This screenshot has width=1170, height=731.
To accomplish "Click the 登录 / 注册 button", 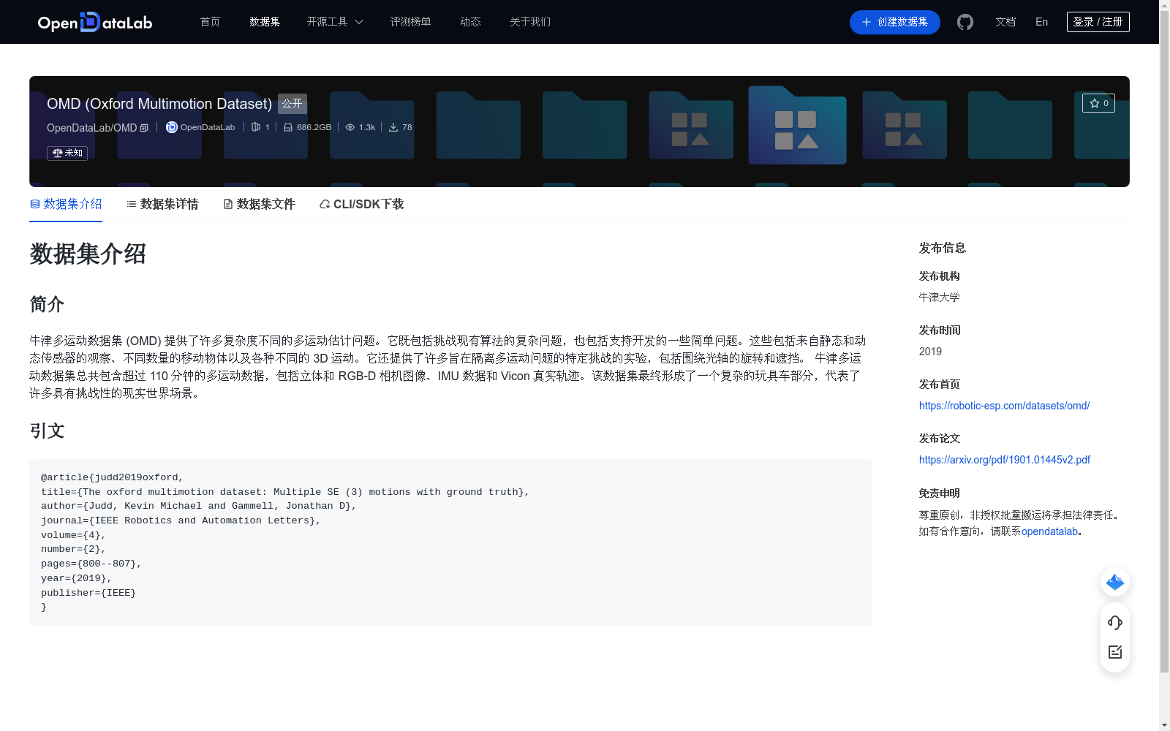I will coord(1098,22).
